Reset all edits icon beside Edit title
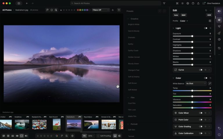The image size is (223, 139). (206, 10)
